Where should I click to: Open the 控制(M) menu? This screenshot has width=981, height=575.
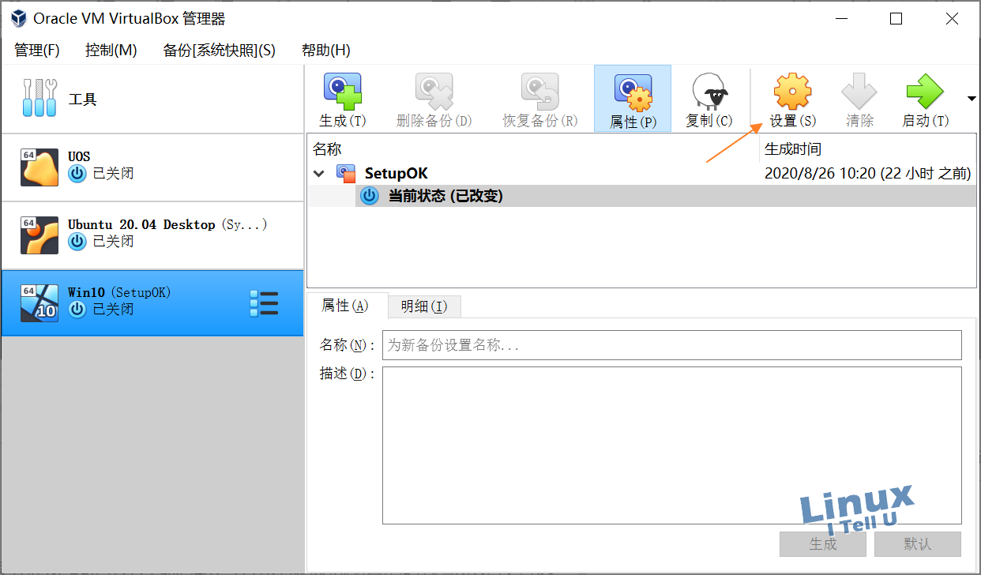(x=111, y=50)
